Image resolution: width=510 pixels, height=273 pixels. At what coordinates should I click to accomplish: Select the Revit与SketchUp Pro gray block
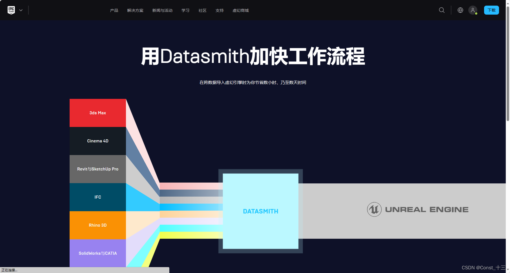97,169
